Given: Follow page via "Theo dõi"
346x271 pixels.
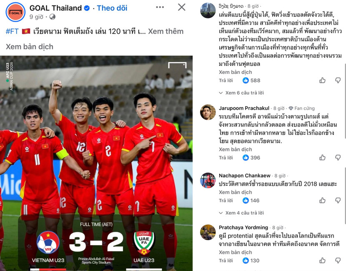Looking at the screenshot, I should point(112,8).
